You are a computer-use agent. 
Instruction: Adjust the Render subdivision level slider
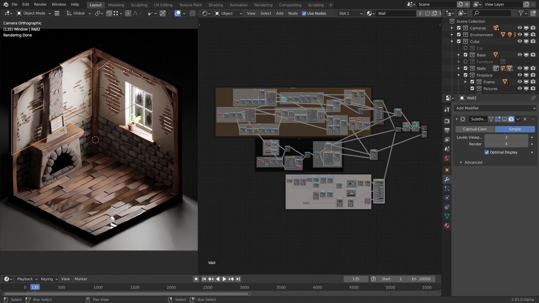pyautogui.click(x=506, y=144)
